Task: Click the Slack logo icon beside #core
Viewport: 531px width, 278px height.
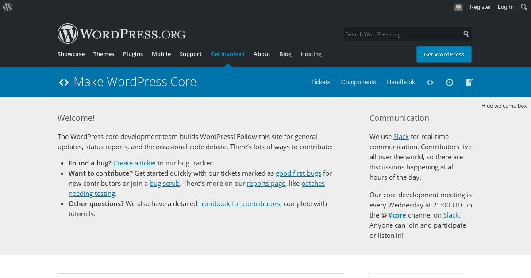Action: 384,215
